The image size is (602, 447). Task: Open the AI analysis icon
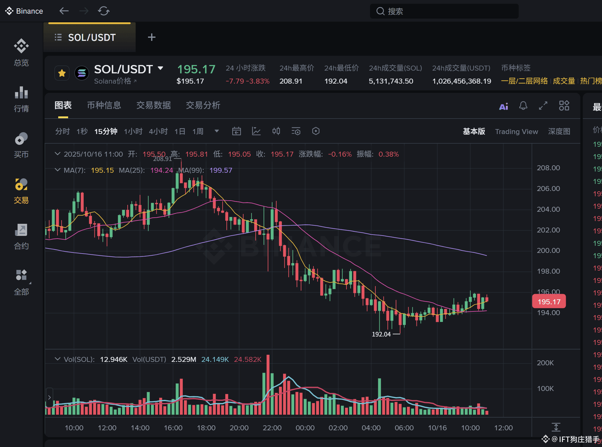[504, 106]
